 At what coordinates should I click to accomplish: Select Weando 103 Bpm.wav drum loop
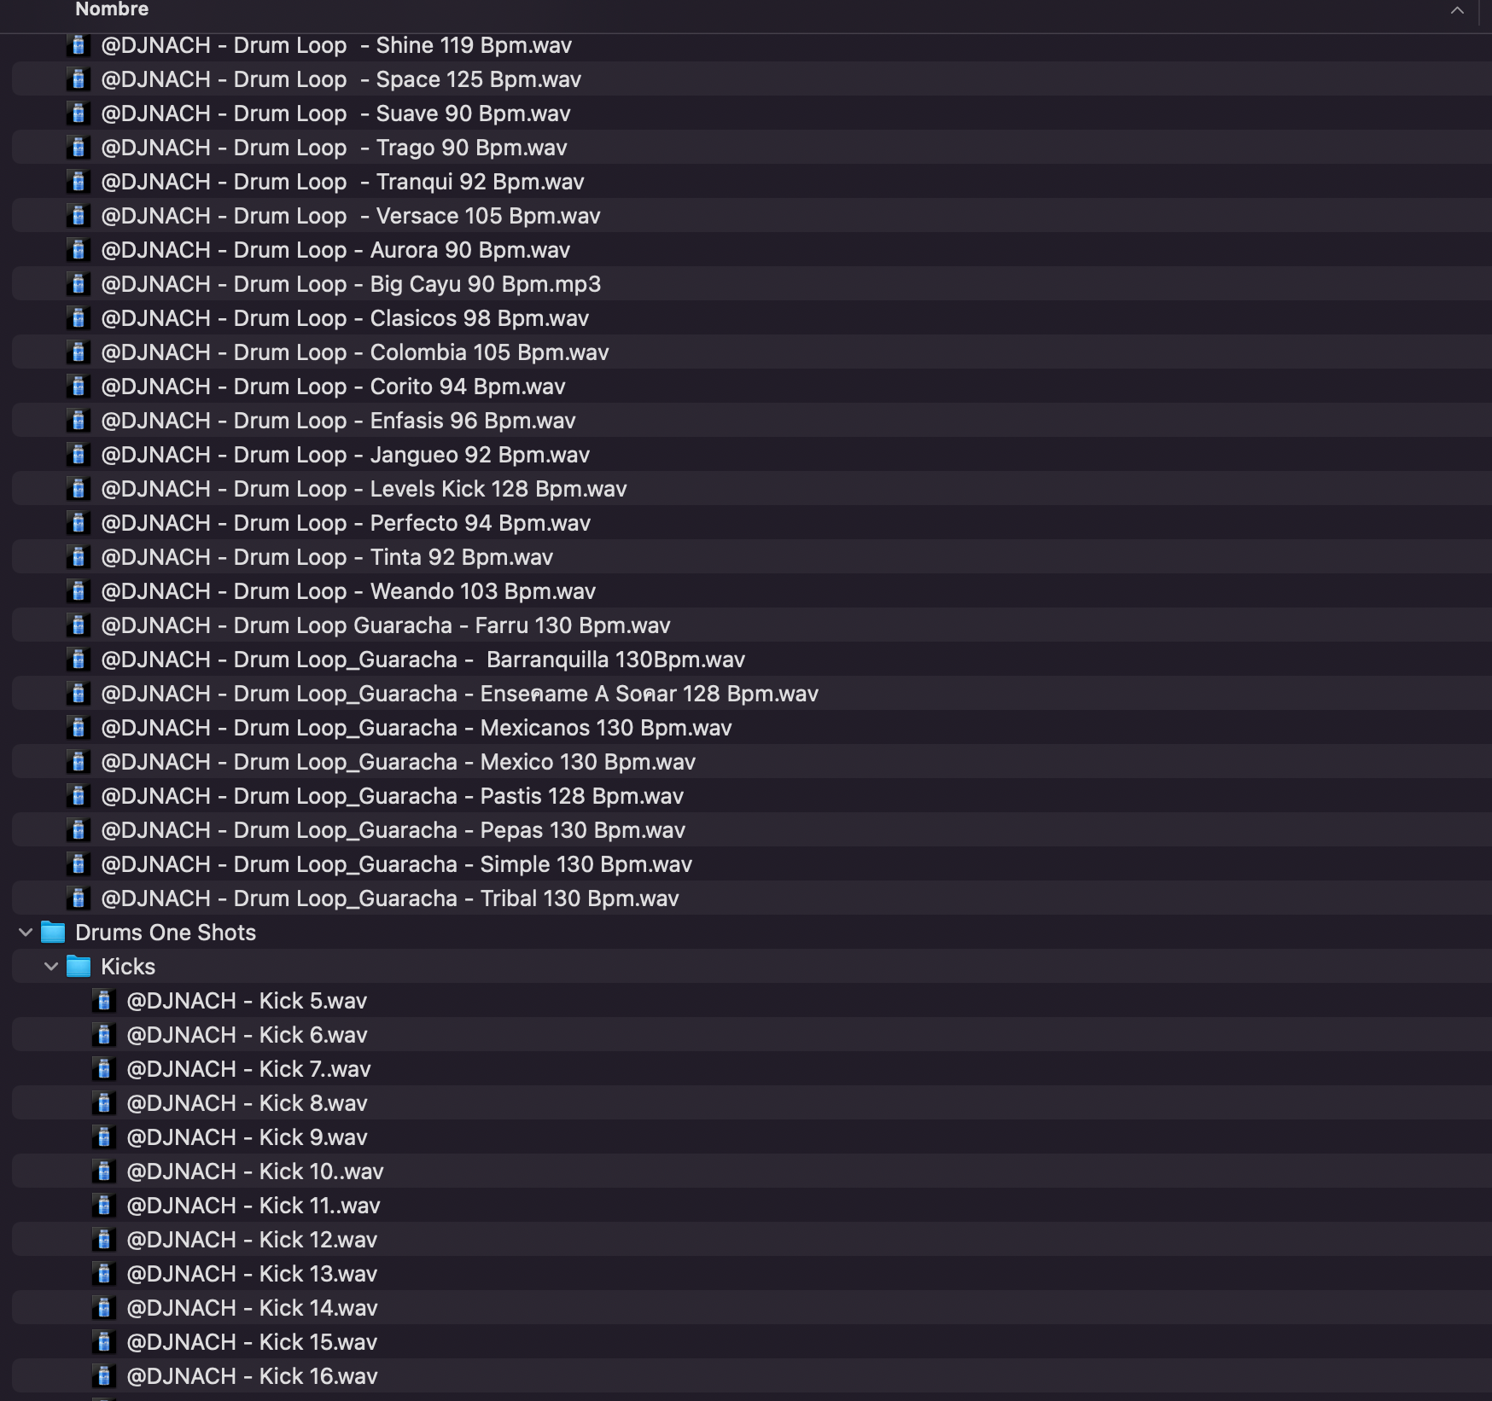coord(347,591)
